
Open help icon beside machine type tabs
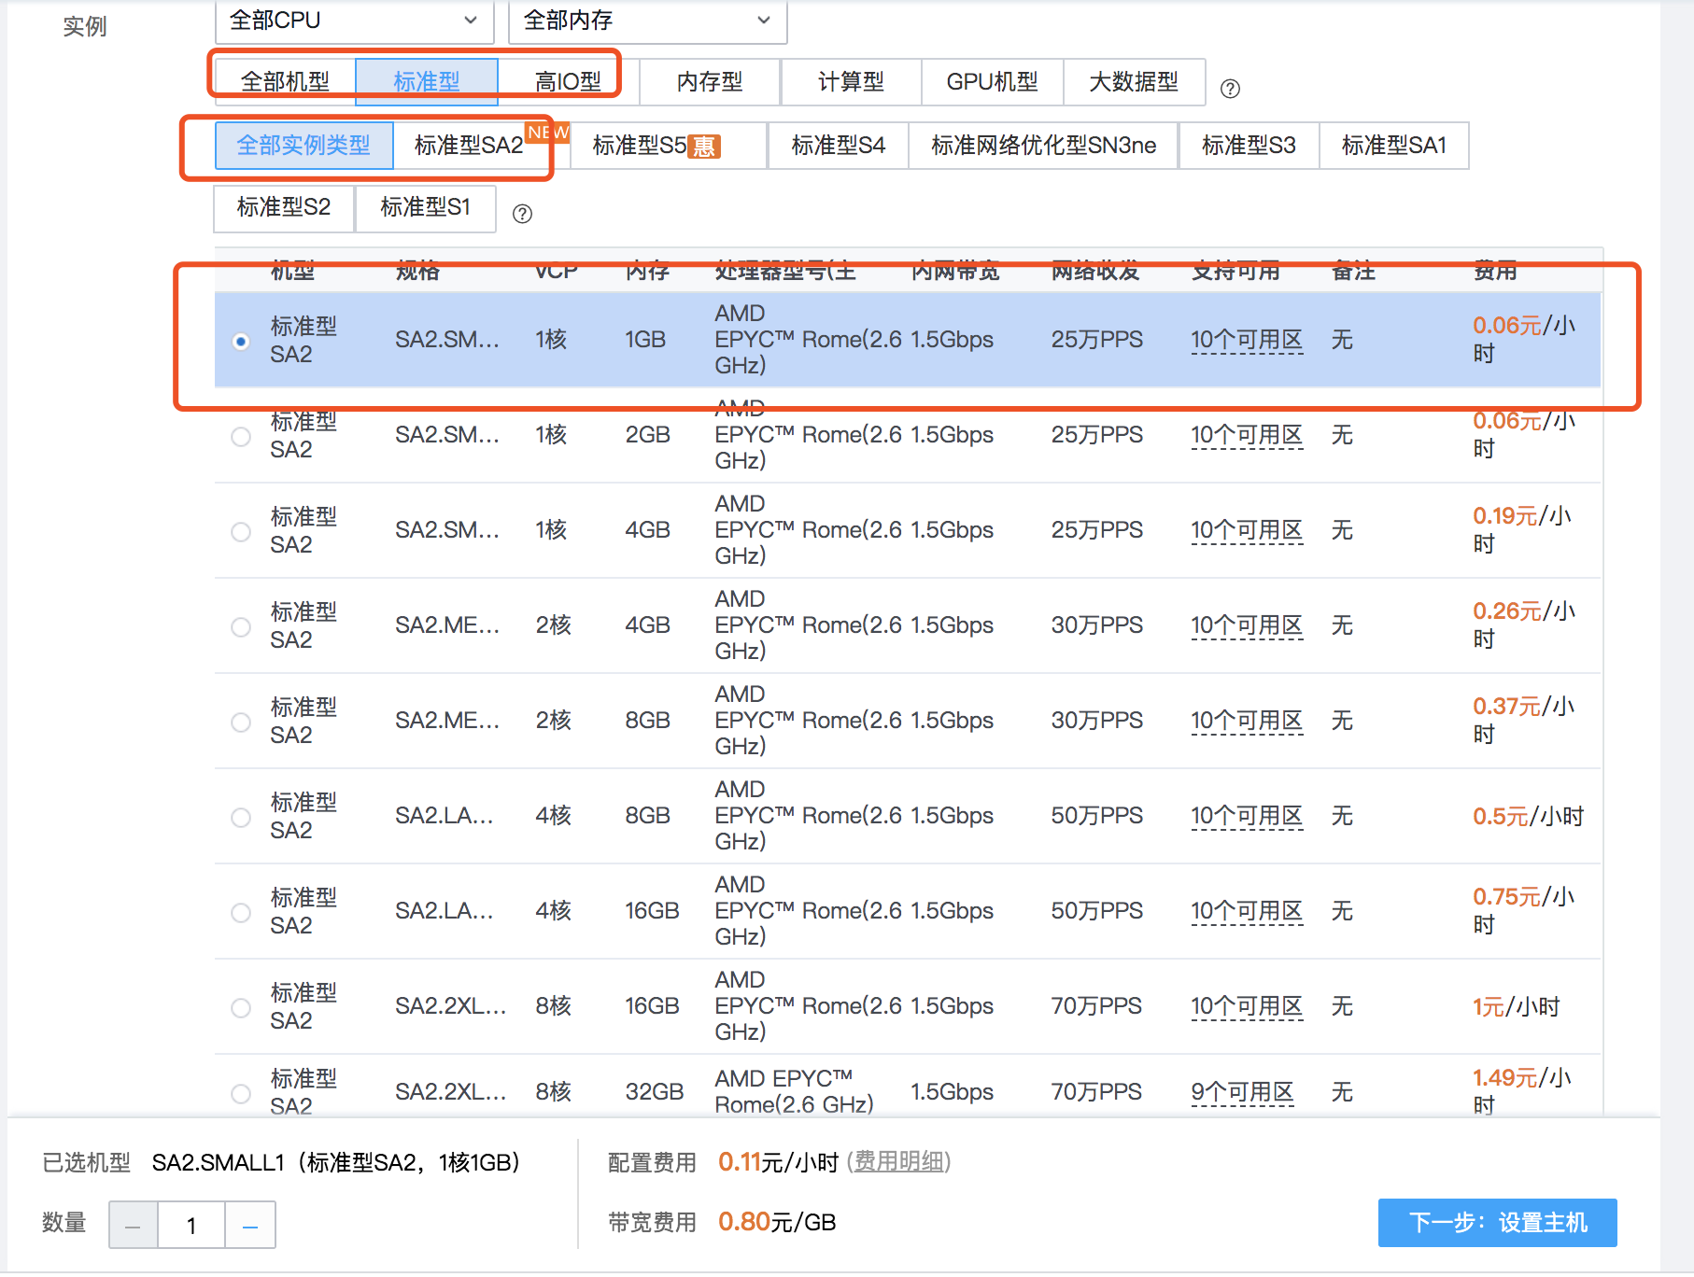(x=1231, y=89)
